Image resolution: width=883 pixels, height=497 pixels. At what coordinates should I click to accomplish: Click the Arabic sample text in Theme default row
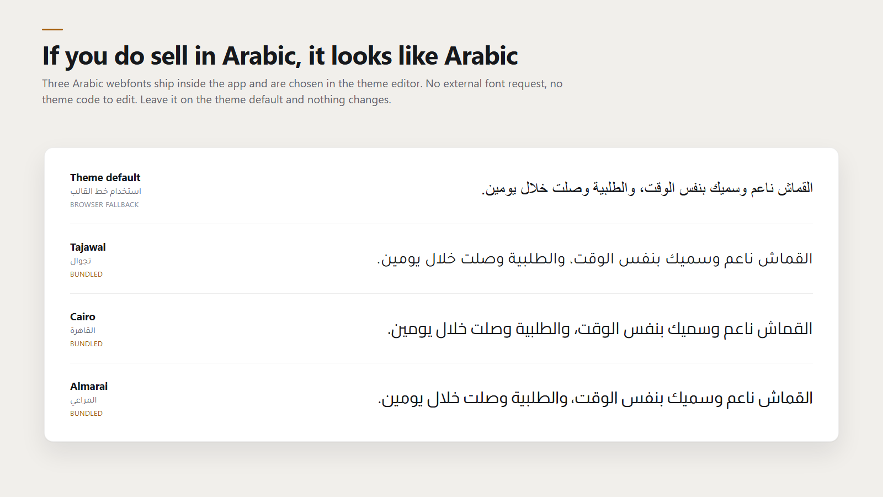coord(647,188)
